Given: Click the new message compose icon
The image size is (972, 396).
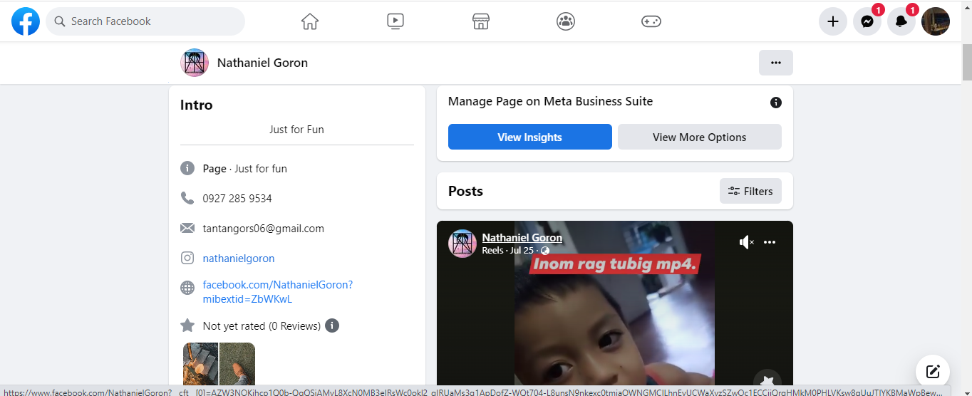Looking at the screenshot, I should click(x=933, y=372).
